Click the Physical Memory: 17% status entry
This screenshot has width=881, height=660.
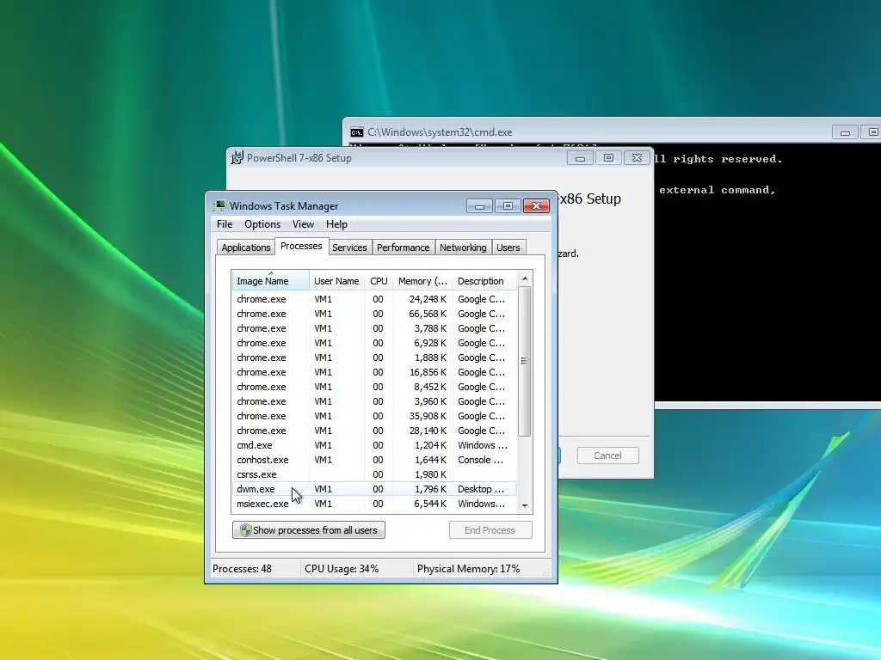pos(468,569)
